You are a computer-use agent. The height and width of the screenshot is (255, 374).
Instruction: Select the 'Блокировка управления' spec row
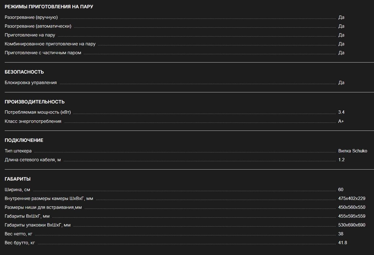[x=187, y=83]
